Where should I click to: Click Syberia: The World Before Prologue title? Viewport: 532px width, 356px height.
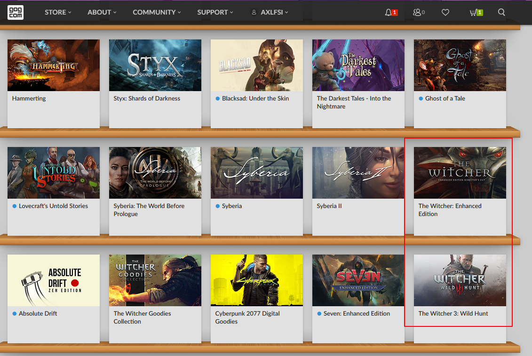pos(149,210)
